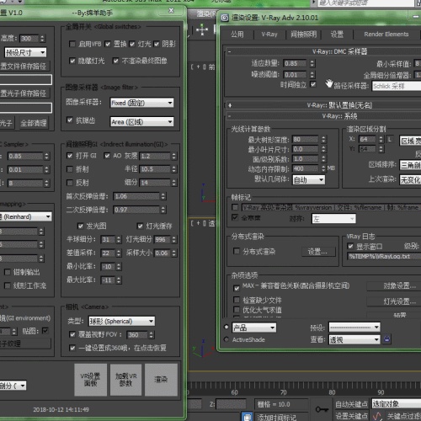Click the select-and-move crosshair toolbar icon
The image size is (421, 421).
point(202,30)
